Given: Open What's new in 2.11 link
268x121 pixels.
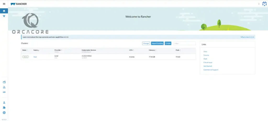Looking at the screenshot, I should pos(247,37).
